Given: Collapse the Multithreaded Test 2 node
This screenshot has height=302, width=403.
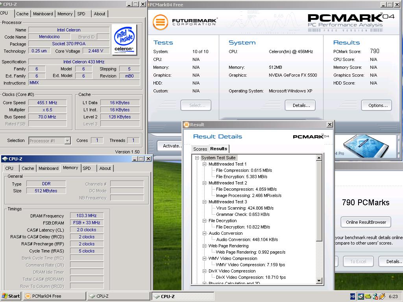Looking at the screenshot, I should (x=205, y=183).
